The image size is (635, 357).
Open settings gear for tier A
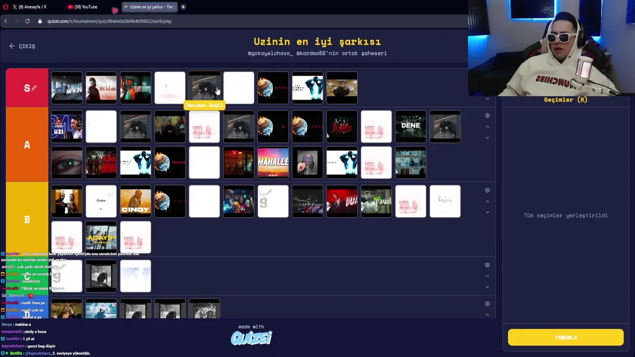click(x=487, y=116)
